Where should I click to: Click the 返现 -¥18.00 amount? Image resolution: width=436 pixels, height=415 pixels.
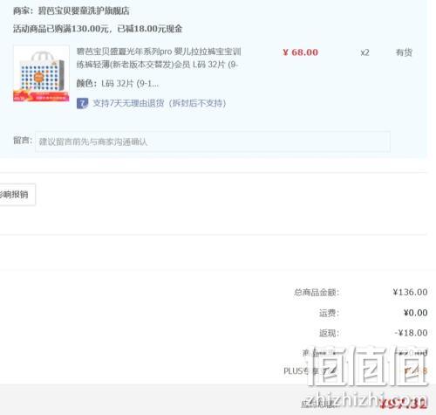click(411, 333)
